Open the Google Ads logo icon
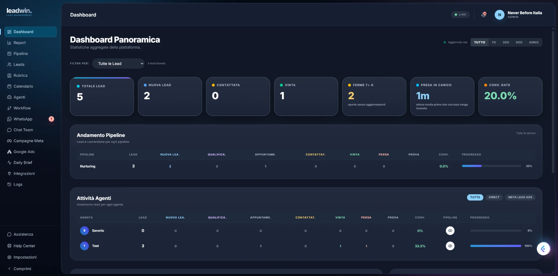The width and height of the screenshot is (558, 276). pyautogui.click(x=9, y=152)
